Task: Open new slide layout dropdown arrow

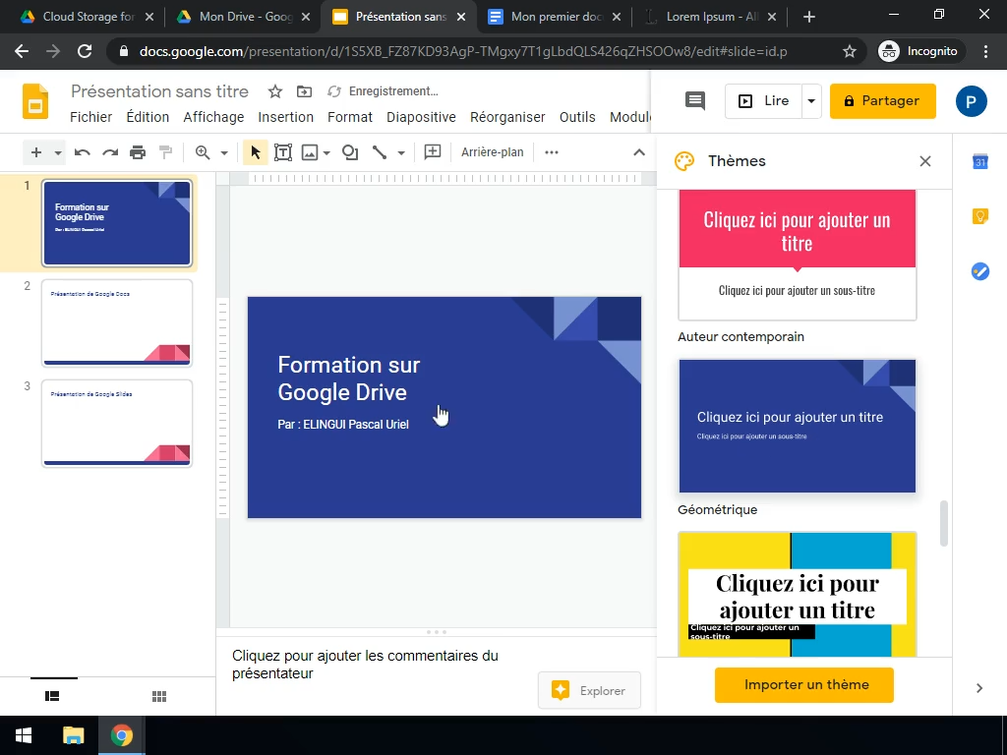Action: click(x=58, y=152)
